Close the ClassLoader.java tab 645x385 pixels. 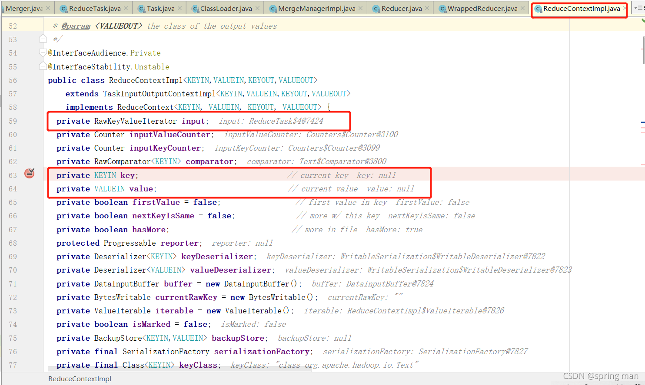257,8
